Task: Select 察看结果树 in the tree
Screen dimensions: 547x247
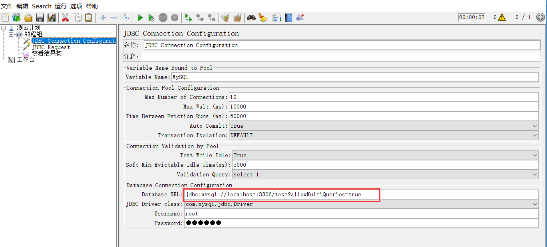Action: (x=47, y=53)
